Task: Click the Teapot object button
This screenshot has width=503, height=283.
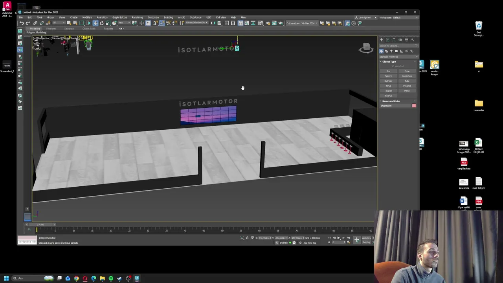Action: coord(388,91)
